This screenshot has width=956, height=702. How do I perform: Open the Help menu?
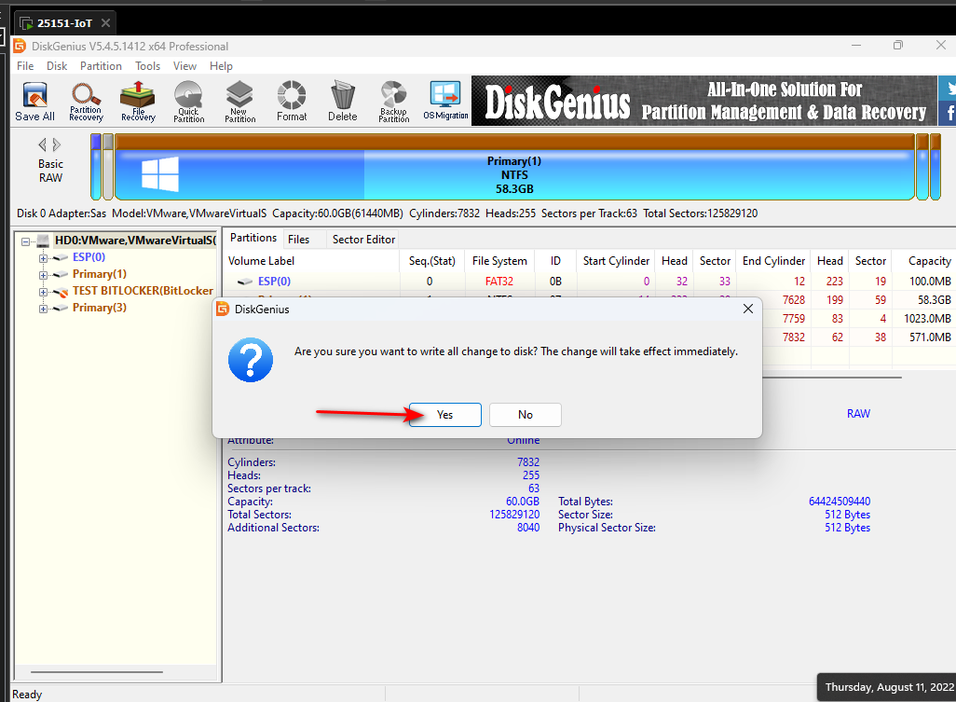221,66
